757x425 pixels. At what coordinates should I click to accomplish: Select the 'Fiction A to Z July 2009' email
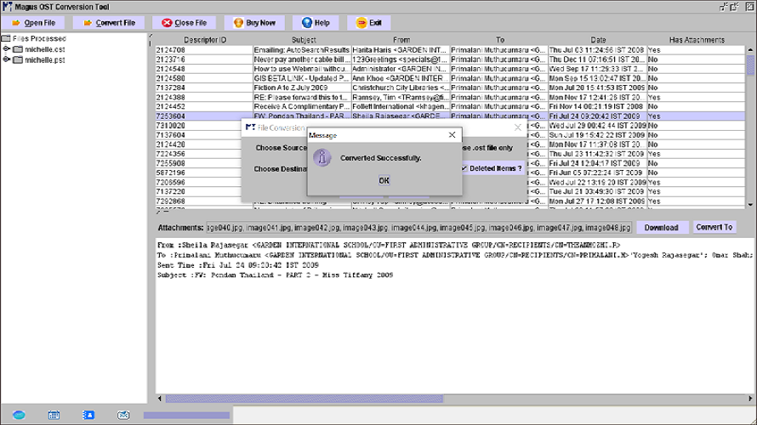click(x=450, y=88)
